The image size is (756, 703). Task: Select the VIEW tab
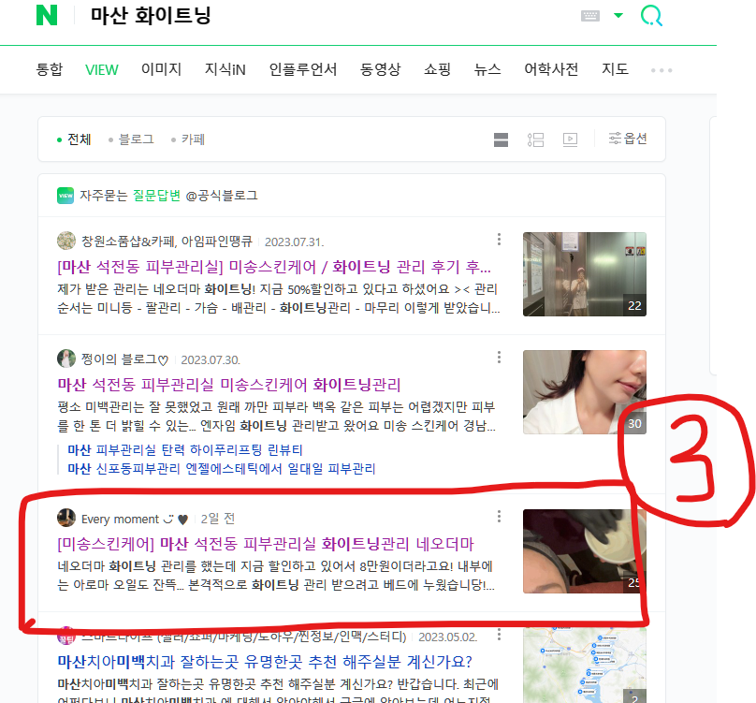(x=101, y=69)
